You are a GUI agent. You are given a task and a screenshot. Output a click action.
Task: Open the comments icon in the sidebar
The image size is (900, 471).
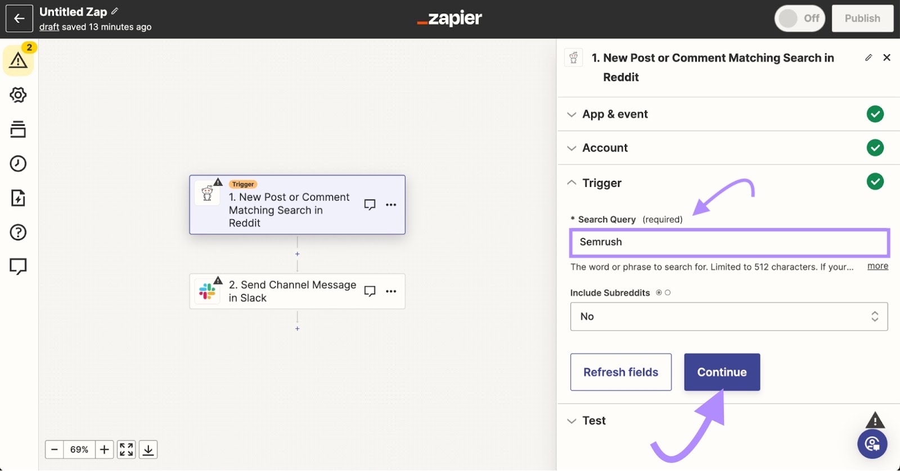point(18,266)
